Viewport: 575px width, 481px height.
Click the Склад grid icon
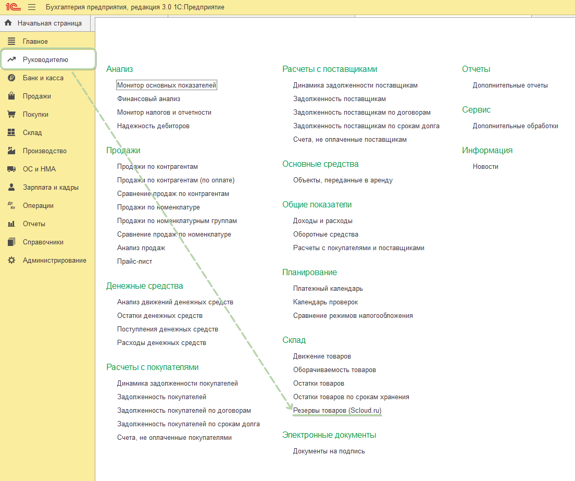tap(12, 132)
